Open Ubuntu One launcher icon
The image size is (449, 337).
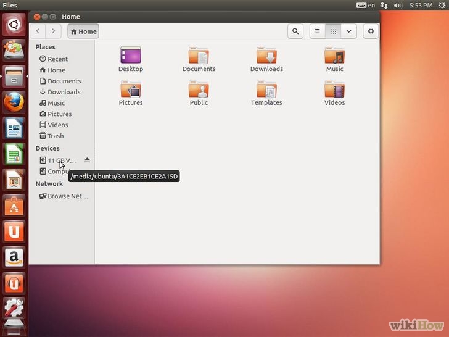14,231
